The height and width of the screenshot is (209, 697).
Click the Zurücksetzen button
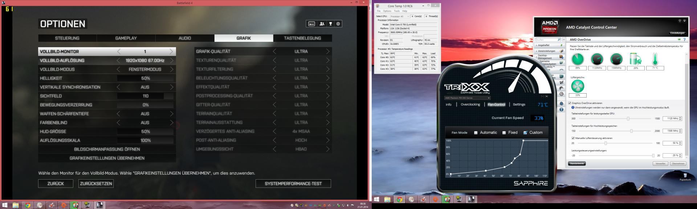[x=96, y=184]
